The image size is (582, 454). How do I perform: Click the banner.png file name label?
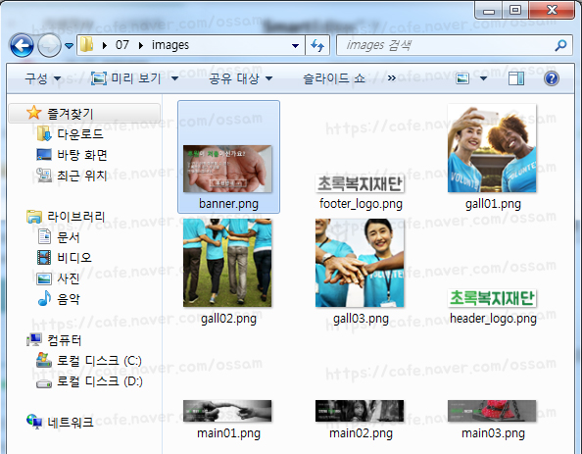[228, 204]
